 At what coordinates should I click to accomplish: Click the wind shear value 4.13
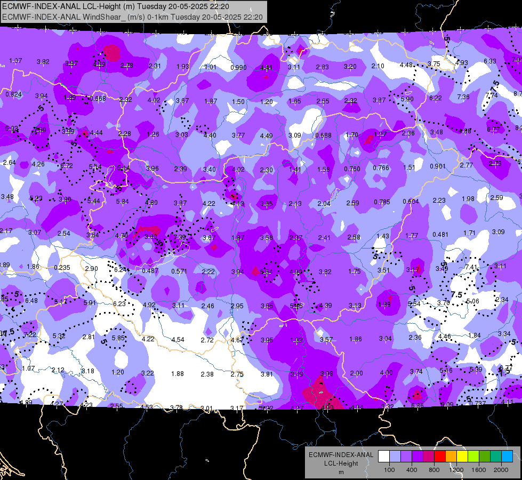pyautogui.click(x=238, y=204)
